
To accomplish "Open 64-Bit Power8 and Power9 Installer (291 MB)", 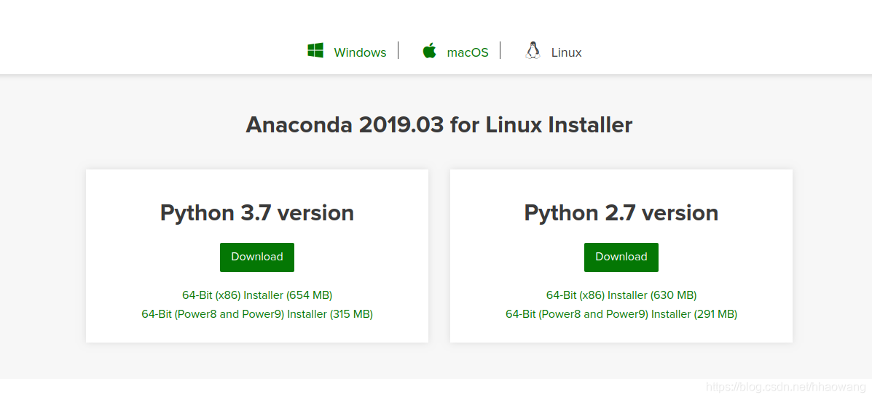I will (621, 314).
